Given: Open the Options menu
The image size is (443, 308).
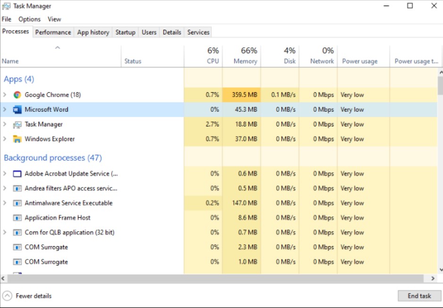Looking at the screenshot, I should tap(29, 19).
